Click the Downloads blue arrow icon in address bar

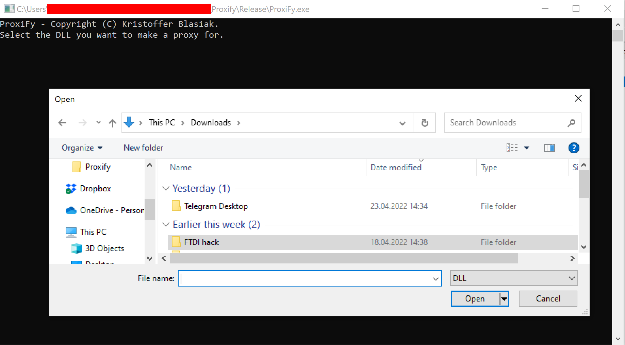tap(129, 122)
